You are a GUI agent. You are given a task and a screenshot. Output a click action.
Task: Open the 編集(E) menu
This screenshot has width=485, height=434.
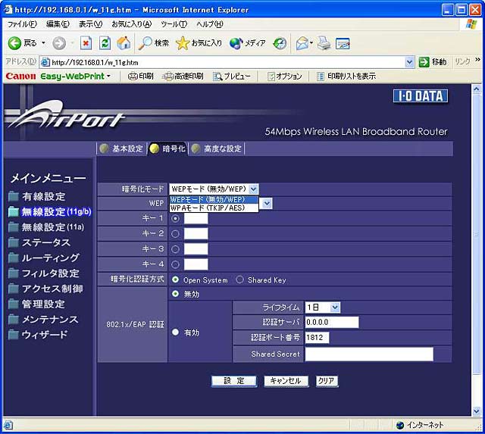click(58, 24)
